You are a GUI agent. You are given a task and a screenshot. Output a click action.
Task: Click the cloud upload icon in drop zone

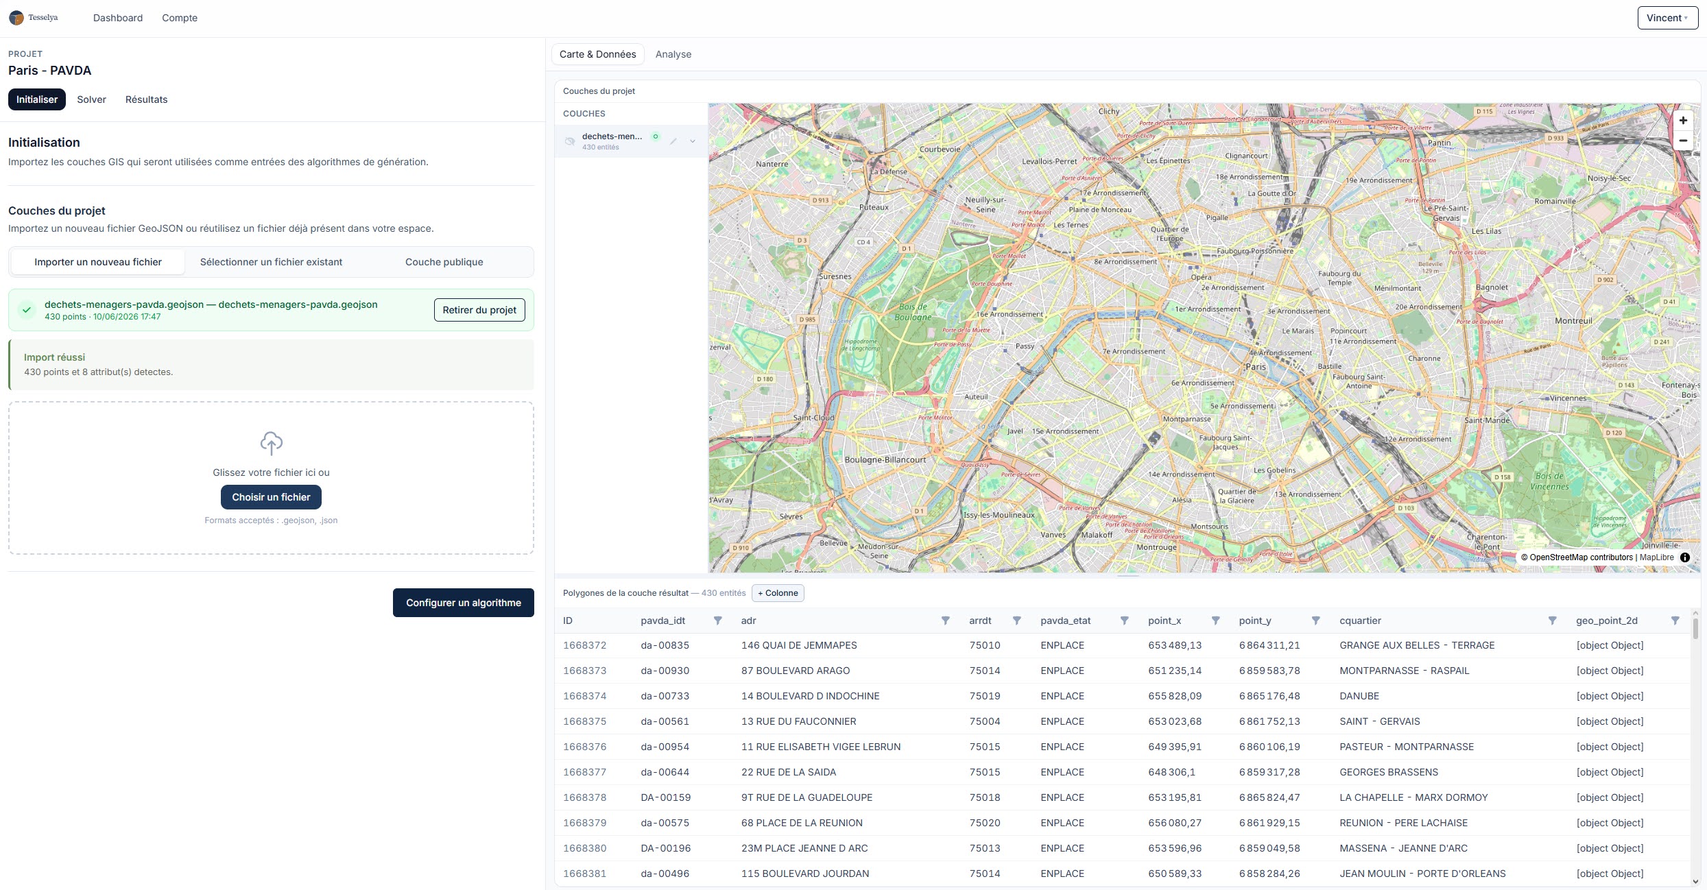(x=271, y=444)
